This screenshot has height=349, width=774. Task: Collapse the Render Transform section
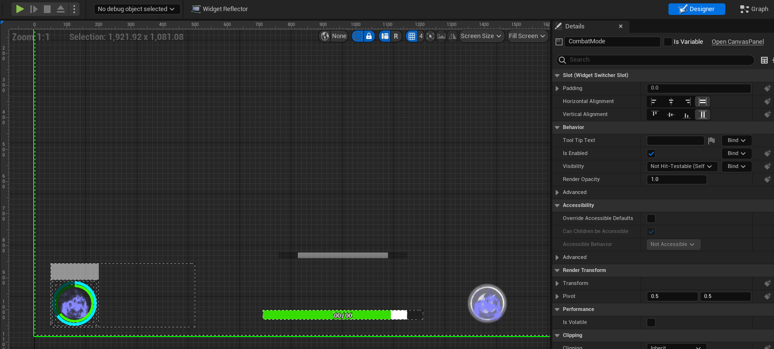(x=558, y=271)
